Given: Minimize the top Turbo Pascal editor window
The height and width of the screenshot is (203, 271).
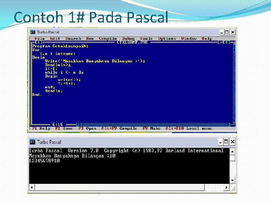Looking at the screenshot, I should click(x=222, y=32).
